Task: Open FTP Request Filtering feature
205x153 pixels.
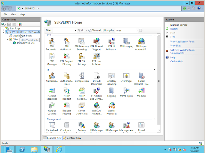Action: point(67,59)
